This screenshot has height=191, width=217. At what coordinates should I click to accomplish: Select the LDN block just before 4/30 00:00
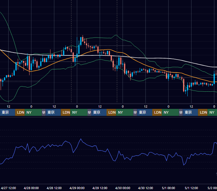click(x=111, y=112)
